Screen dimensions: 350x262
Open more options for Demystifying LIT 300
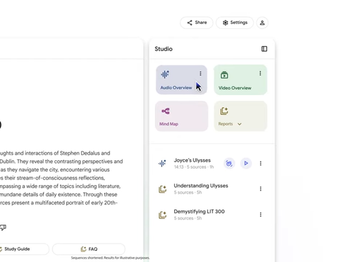click(261, 215)
